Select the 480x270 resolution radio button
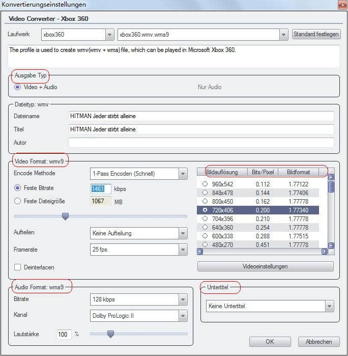The height and width of the screenshot is (356, 348). coord(205,244)
